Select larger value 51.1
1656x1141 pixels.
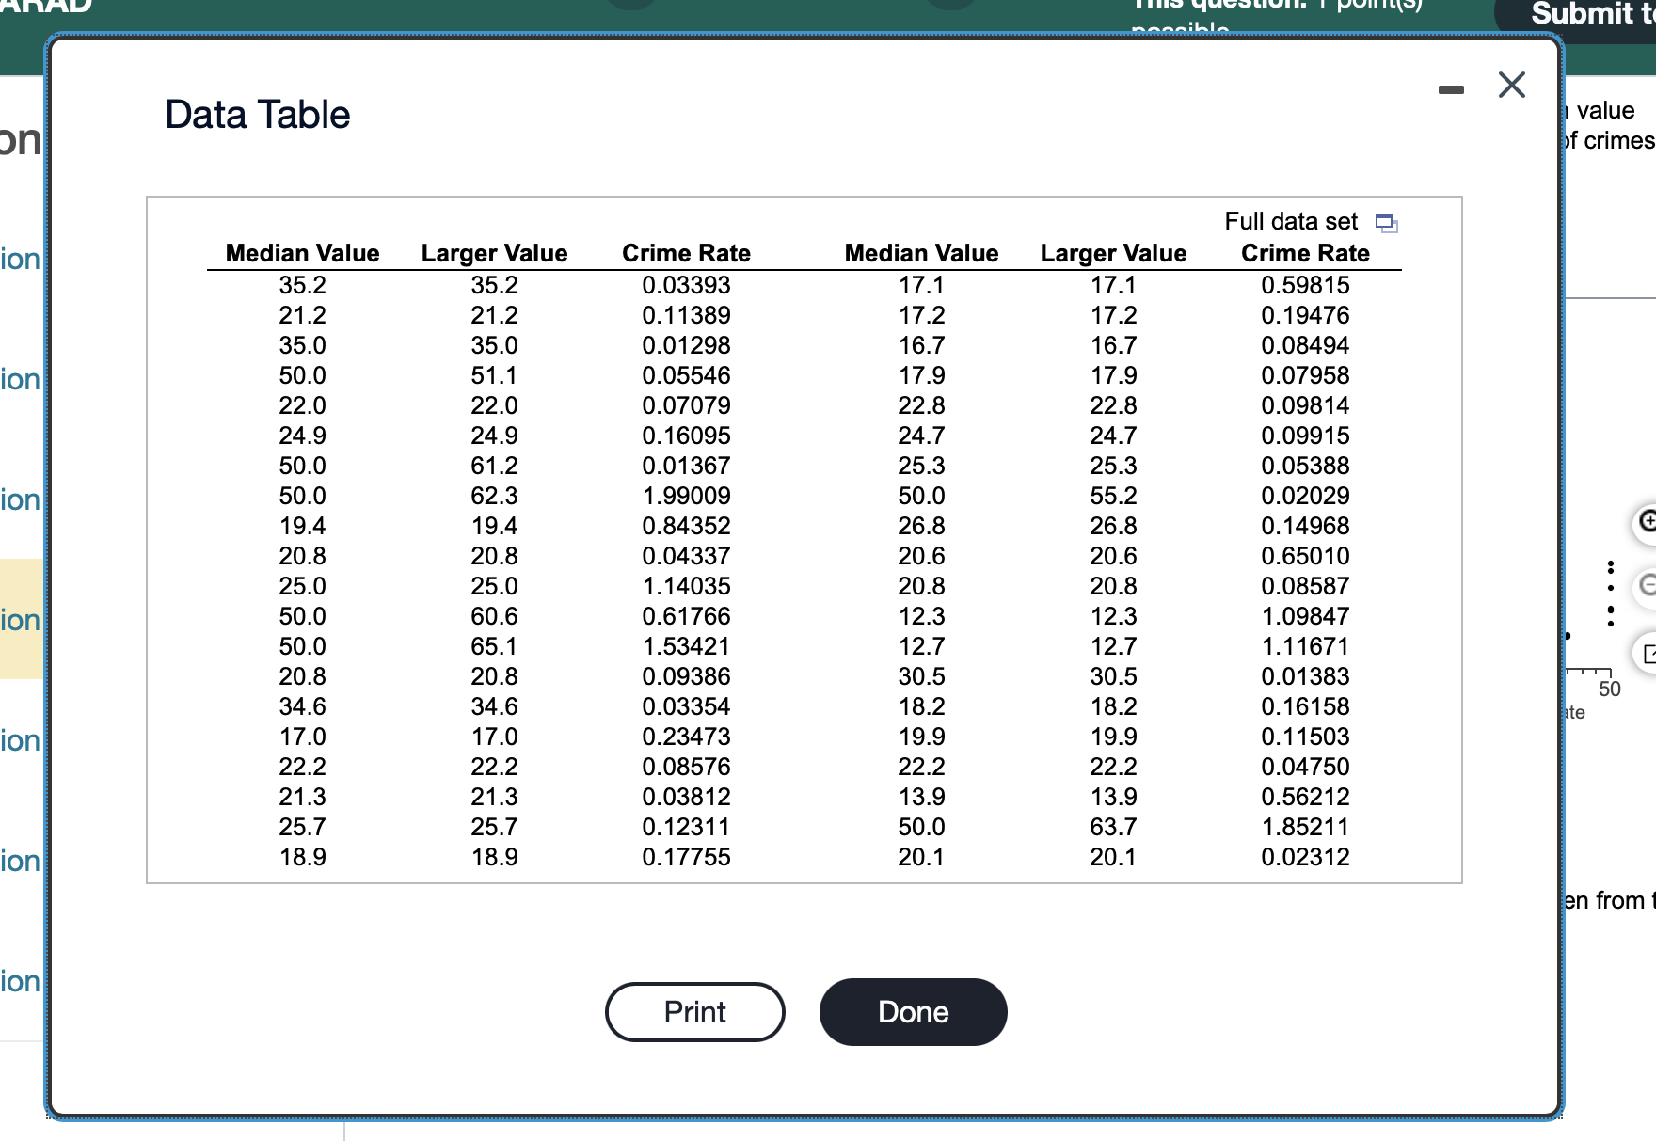495,375
